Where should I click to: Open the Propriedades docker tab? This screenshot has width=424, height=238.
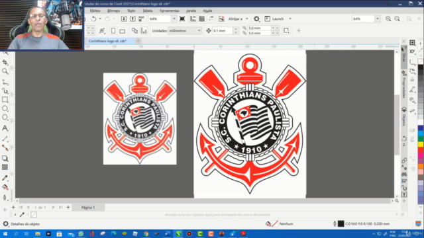pos(403,85)
